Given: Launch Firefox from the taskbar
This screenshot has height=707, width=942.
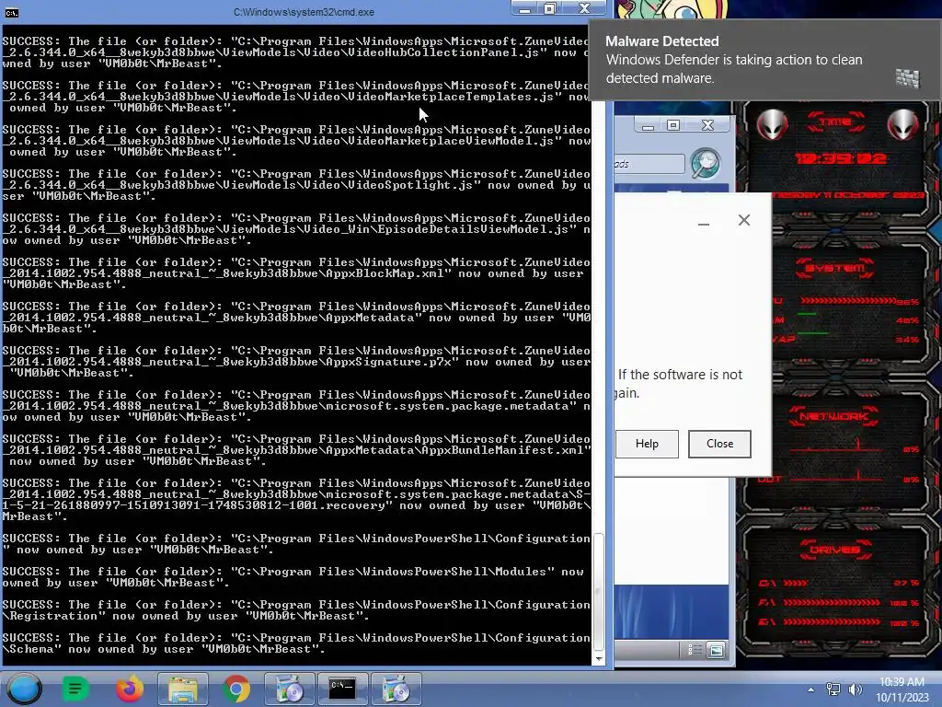Looking at the screenshot, I should tap(129, 689).
